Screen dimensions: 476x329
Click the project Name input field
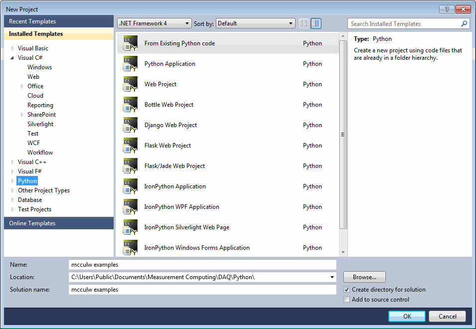(202, 265)
